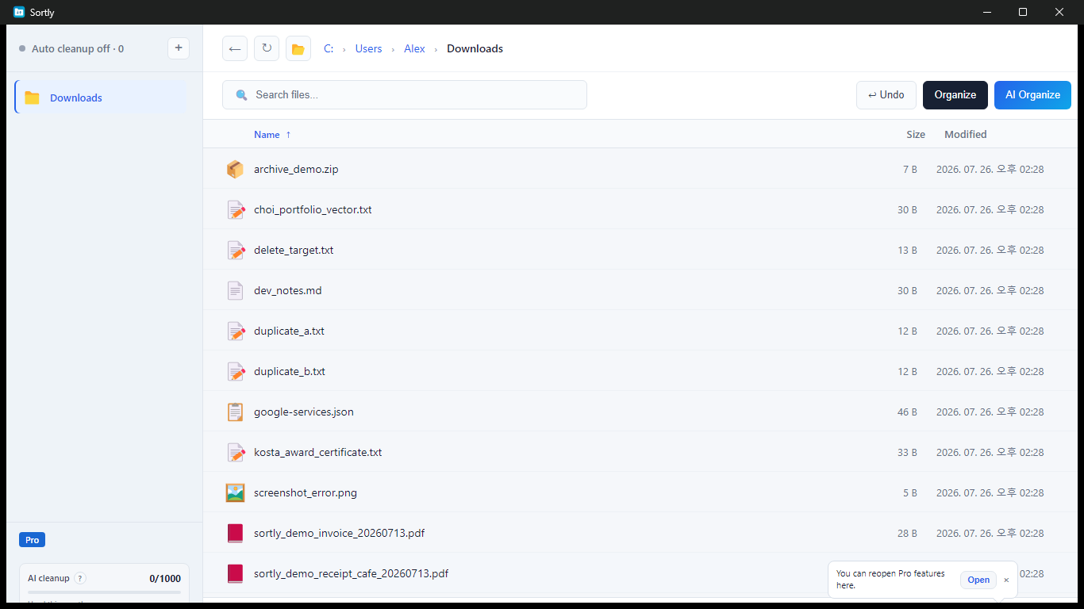1084x609 pixels.
Task: Click the dark Organize button
Action: (955, 95)
